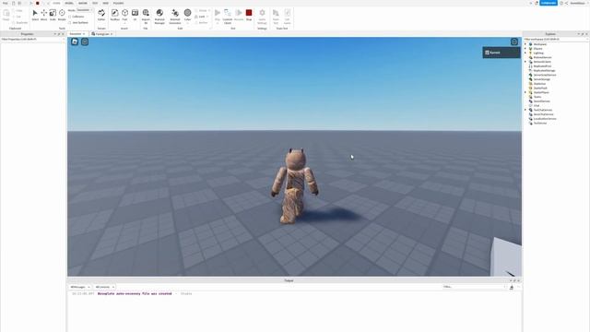Open the Toolbox panel
This screenshot has height=332, width=590.
click(x=114, y=15)
